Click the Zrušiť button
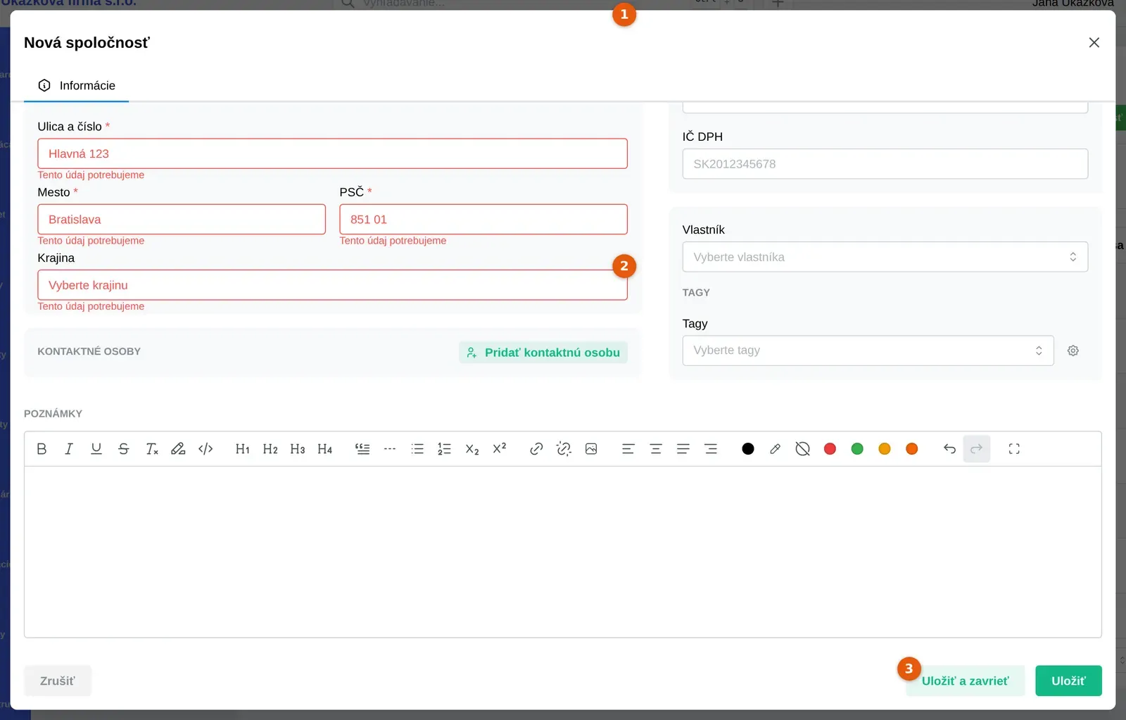This screenshot has width=1126, height=720. (x=58, y=681)
